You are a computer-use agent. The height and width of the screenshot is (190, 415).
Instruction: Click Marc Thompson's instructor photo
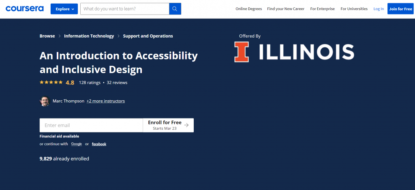pyautogui.click(x=45, y=101)
